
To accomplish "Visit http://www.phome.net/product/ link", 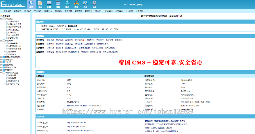I will tap(81, 130).
